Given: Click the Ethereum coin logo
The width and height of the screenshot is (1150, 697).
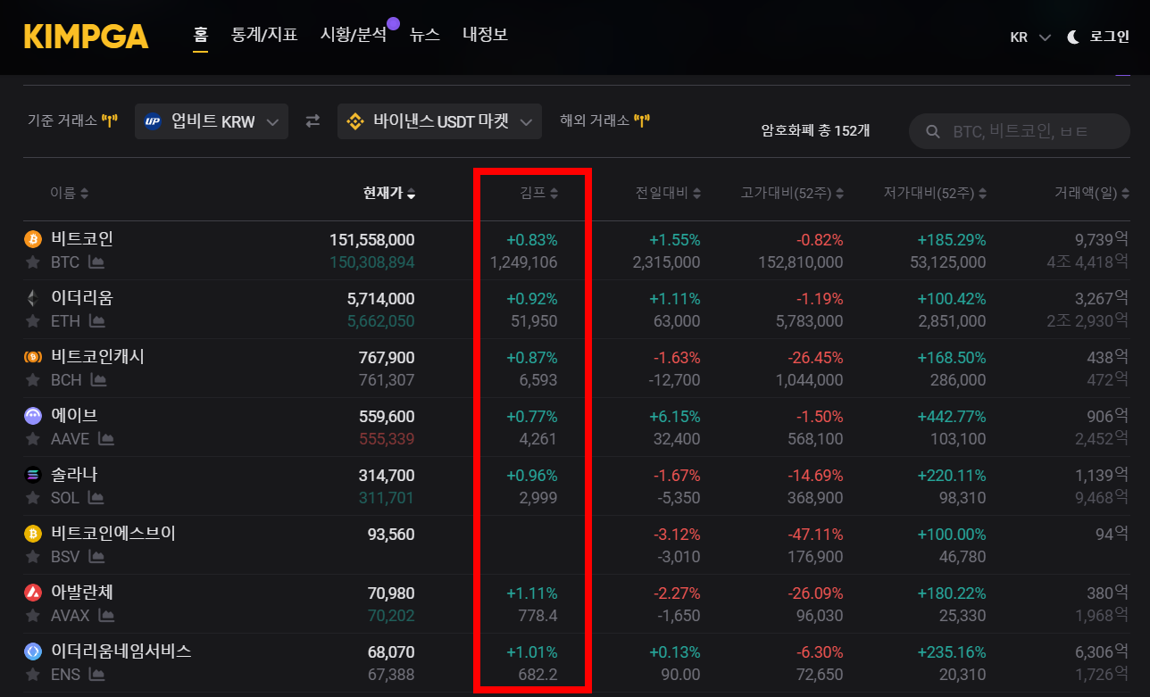Looking at the screenshot, I should (33, 298).
